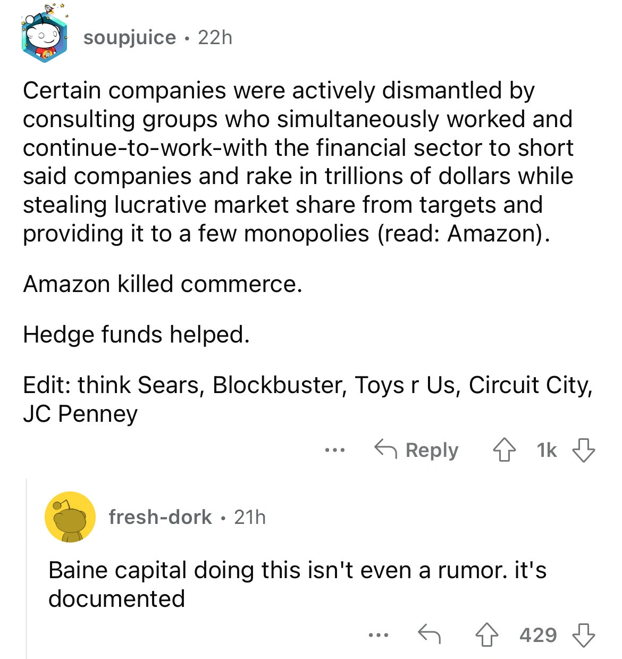Open more options on fresh-dork's comment

pos(379,635)
